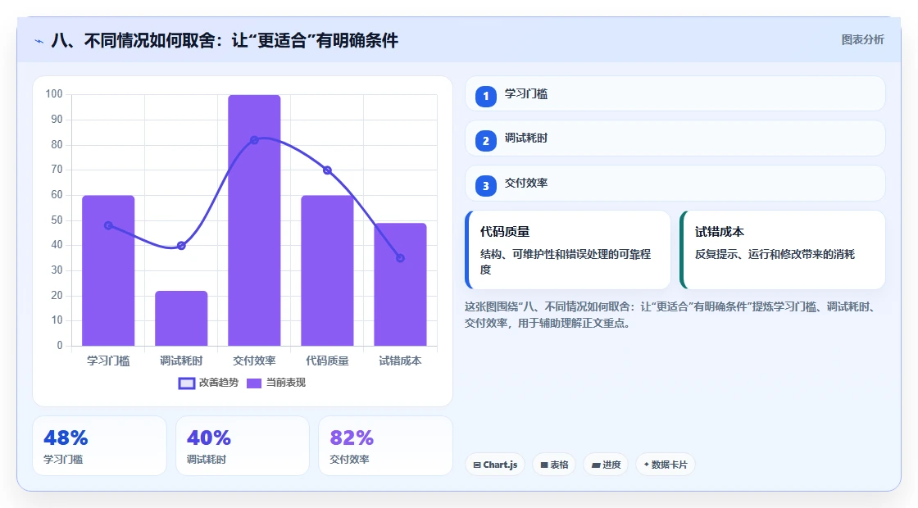Click the 调试耗时 x-axis label
This screenshot has width=918, height=508.
click(181, 361)
